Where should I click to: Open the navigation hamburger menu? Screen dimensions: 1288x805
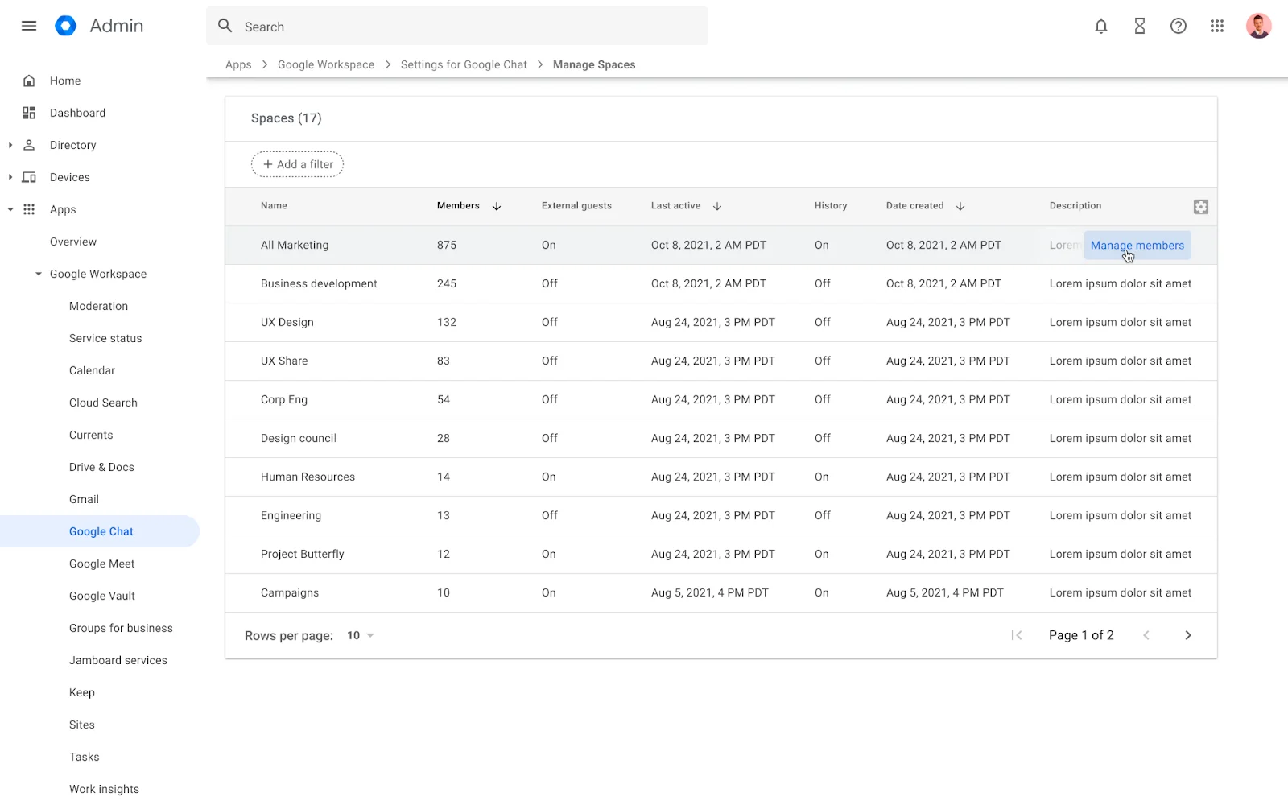click(x=29, y=26)
